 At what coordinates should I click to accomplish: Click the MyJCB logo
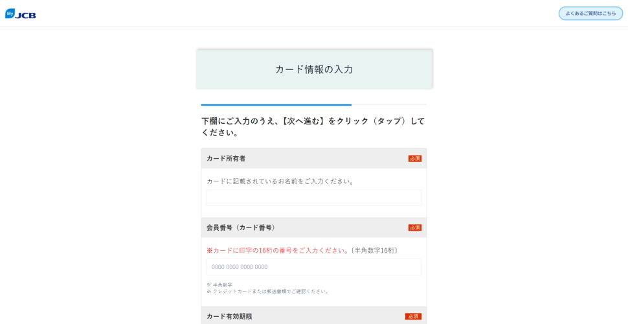[x=21, y=14]
